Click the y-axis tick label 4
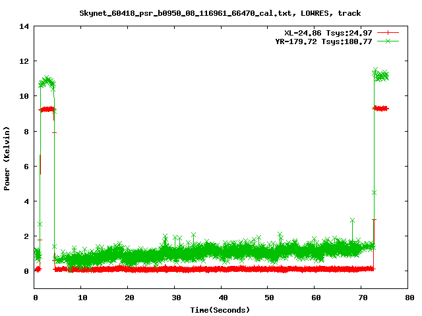This screenshot has height=316, width=422. pos(26,201)
